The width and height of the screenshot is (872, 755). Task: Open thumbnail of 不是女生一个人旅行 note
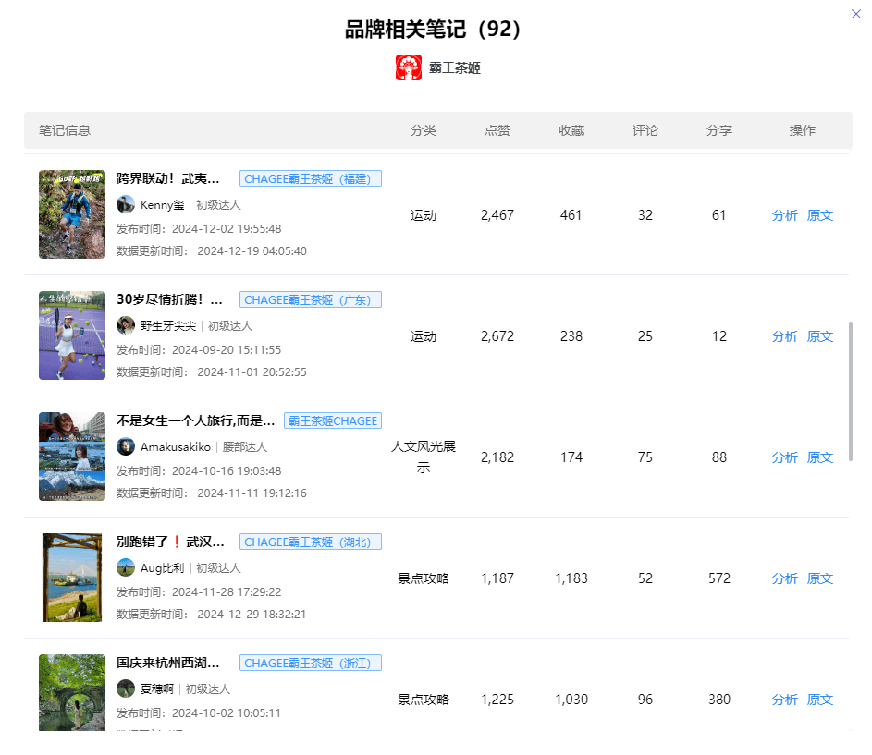(x=72, y=457)
